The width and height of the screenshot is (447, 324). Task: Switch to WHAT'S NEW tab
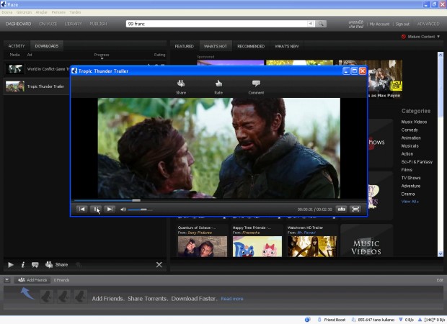click(x=286, y=46)
